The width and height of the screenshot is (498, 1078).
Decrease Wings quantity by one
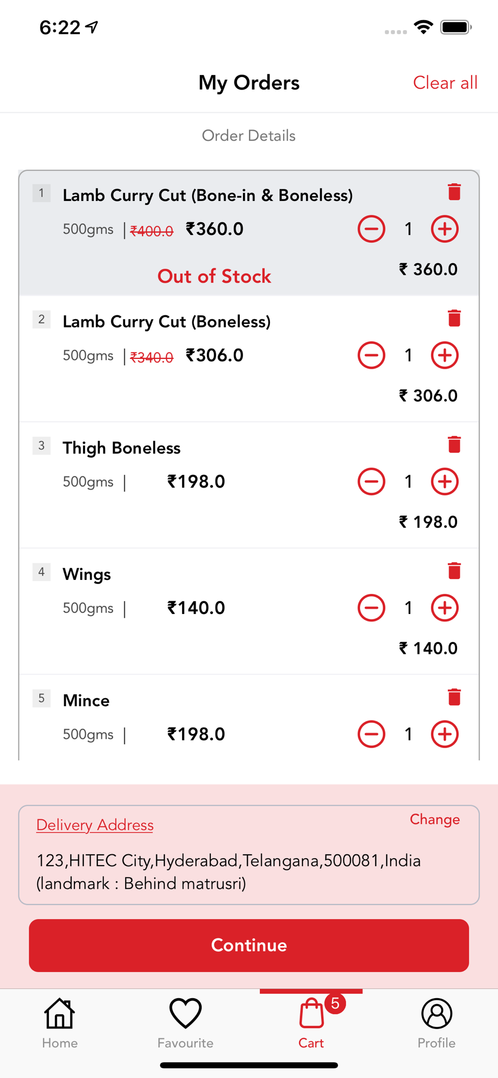371,608
